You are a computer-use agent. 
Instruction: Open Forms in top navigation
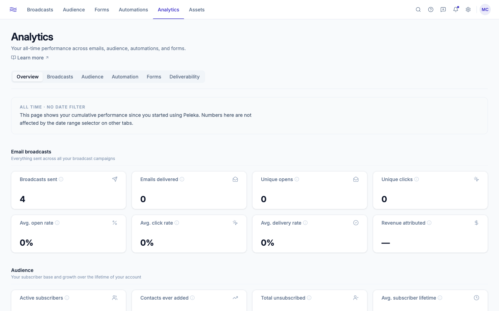(x=102, y=10)
